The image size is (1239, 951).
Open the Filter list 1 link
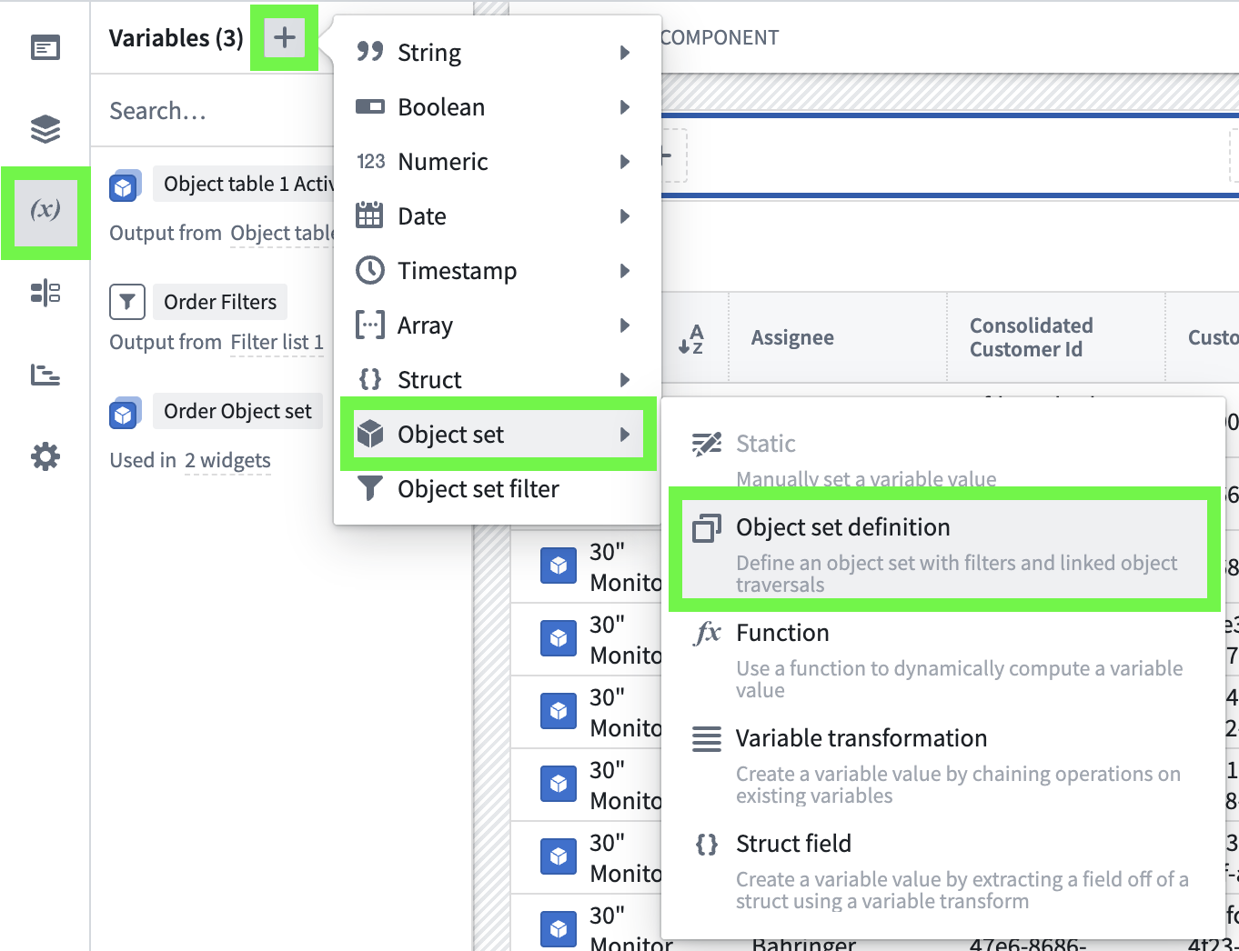tap(277, 343)
